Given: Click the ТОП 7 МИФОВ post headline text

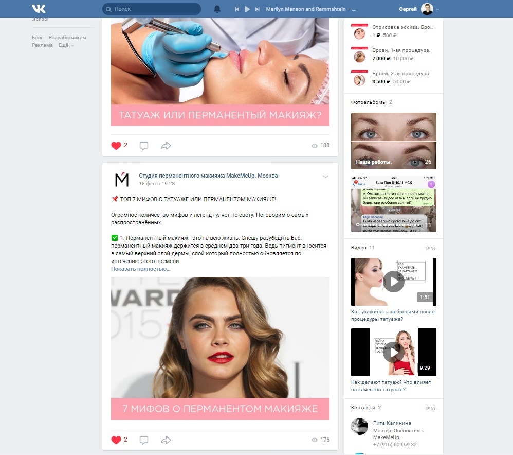Looking at the screenshot, I should 198,199.
